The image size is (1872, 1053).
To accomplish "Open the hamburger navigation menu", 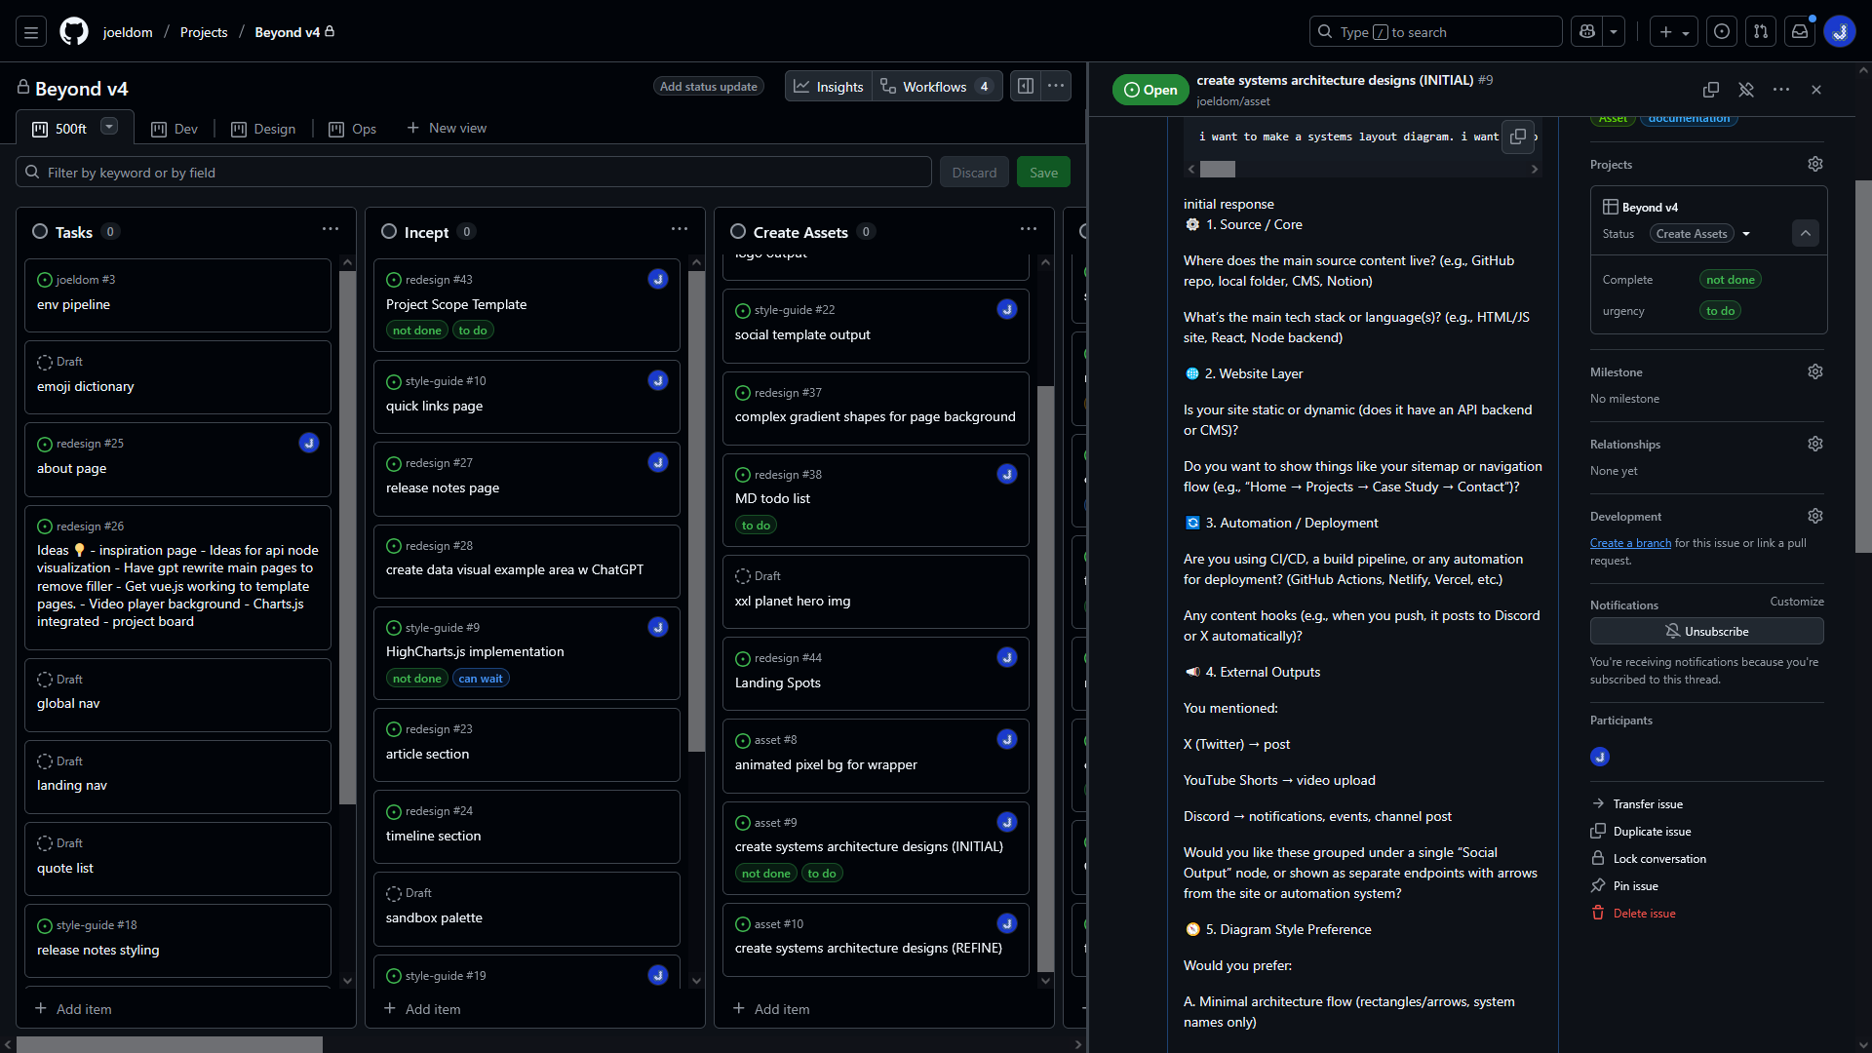I will pos(31,31).
